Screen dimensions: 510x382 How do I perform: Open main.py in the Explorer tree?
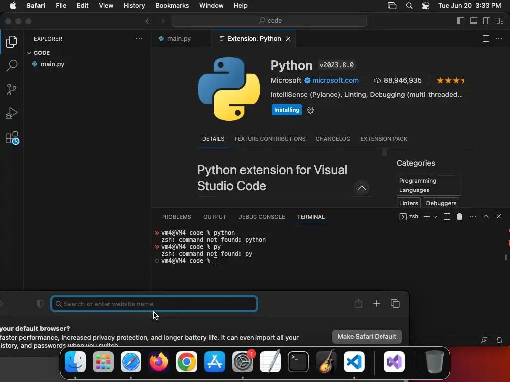tap(52, 64)
